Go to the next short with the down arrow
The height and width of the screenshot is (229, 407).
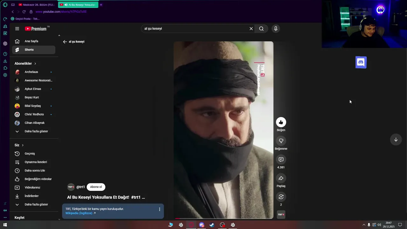(x=396, y=140)
